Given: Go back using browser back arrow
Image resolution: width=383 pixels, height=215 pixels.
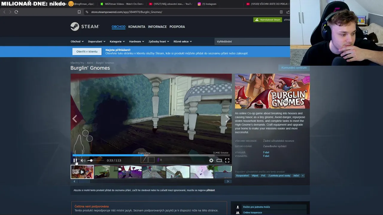Looking at the screenshot, I should tap(4, 12).
